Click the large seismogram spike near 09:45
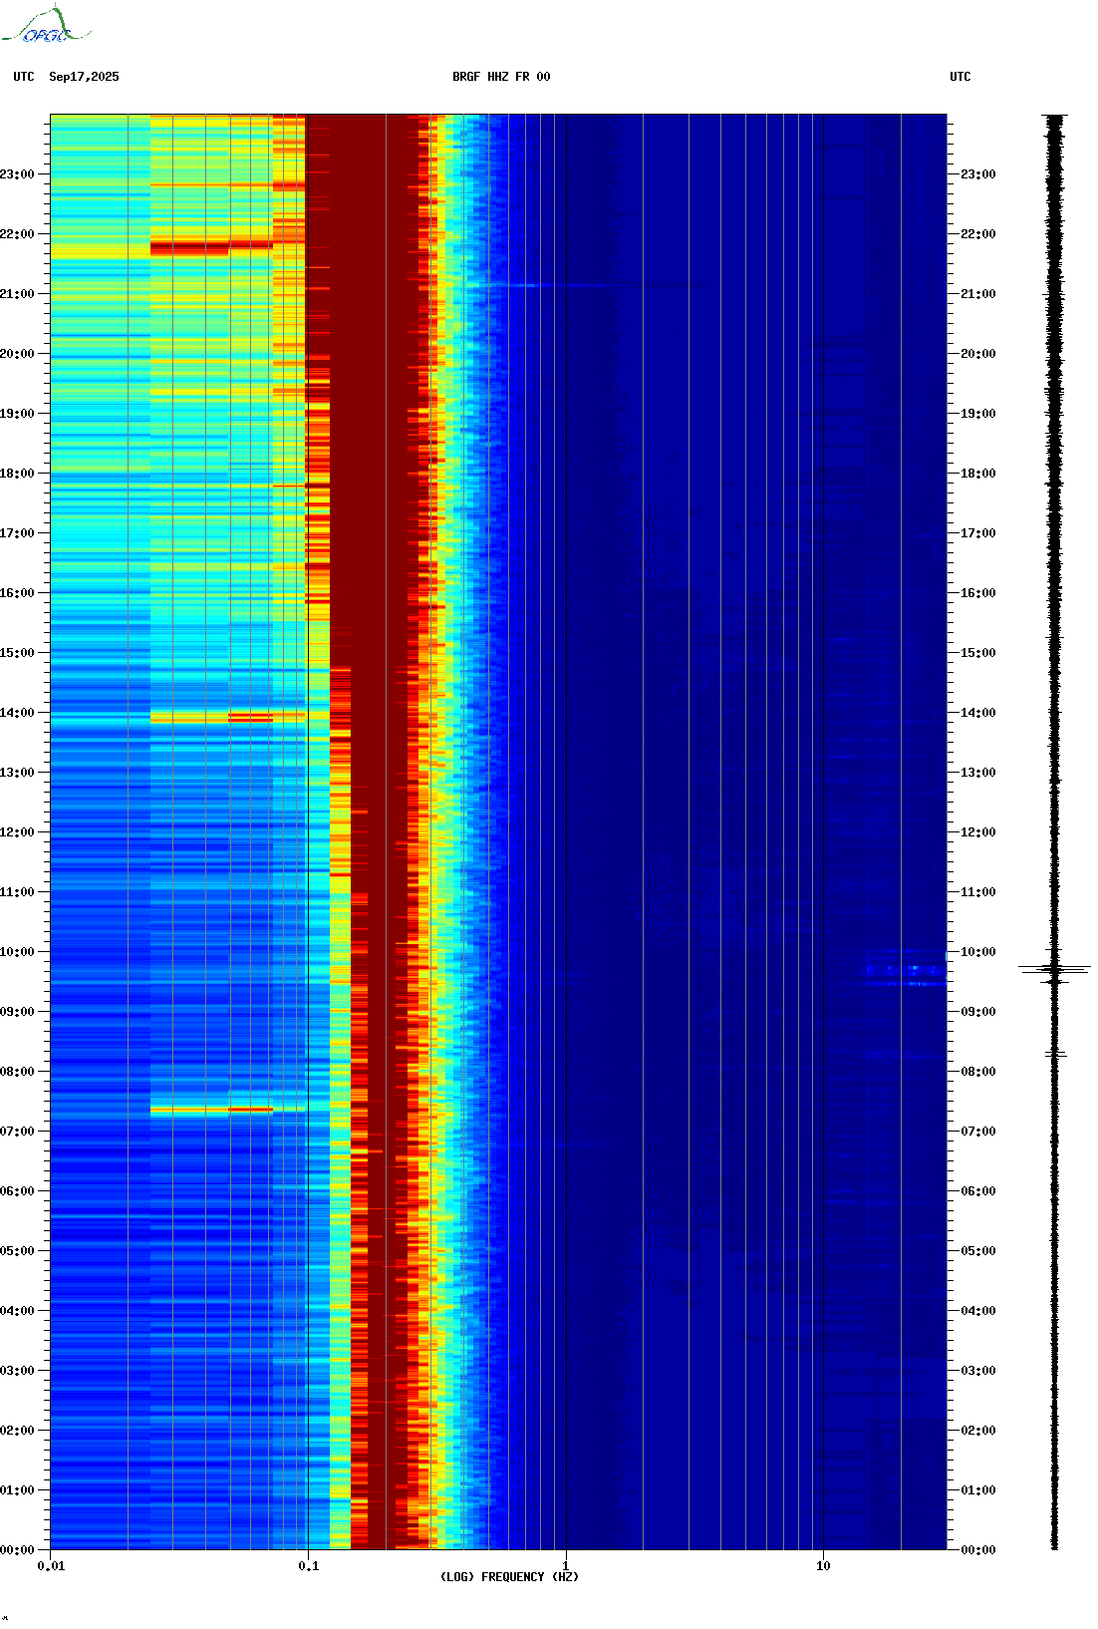This screenshot has height=1629, width=1098. coord(1054,969)
